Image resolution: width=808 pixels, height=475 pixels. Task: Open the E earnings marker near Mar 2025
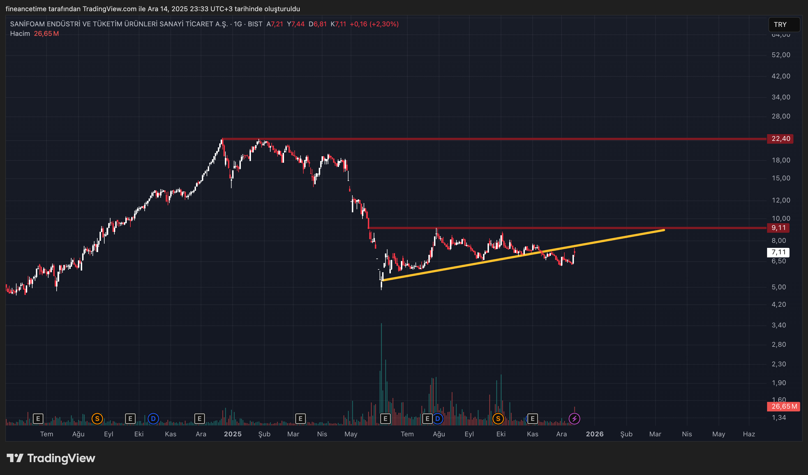click(301, 418)
